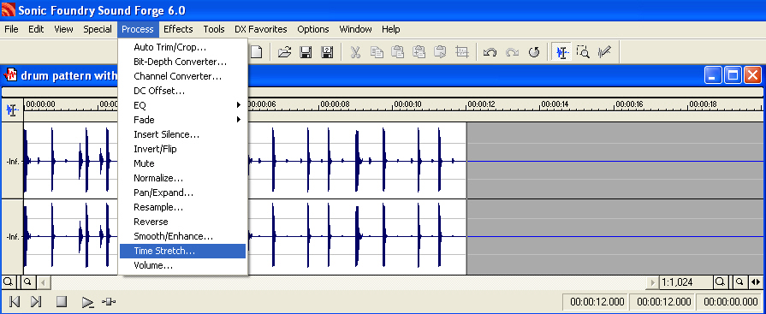This screenshot has height=314, width=766.
Task: Expand the EQ submenu
Action: coord(182,105)
